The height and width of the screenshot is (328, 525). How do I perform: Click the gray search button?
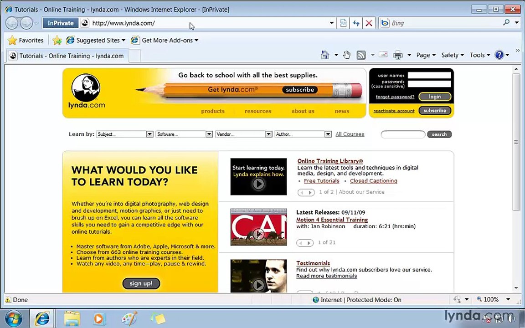click(439, 134)
